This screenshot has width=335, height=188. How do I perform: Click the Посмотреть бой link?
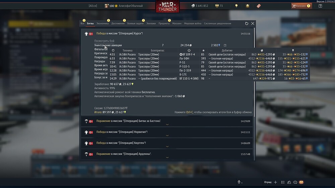[104, 41]
